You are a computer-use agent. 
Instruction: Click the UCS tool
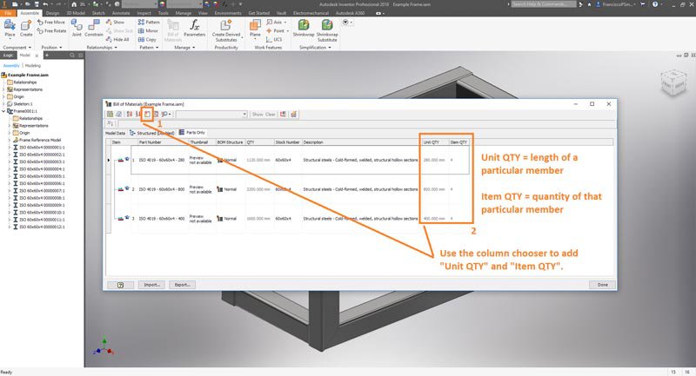[274, 39]
